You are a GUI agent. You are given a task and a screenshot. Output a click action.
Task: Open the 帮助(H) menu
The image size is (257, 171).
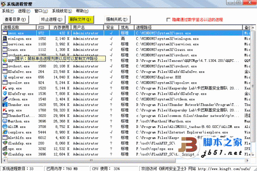(x=82, y=11)
